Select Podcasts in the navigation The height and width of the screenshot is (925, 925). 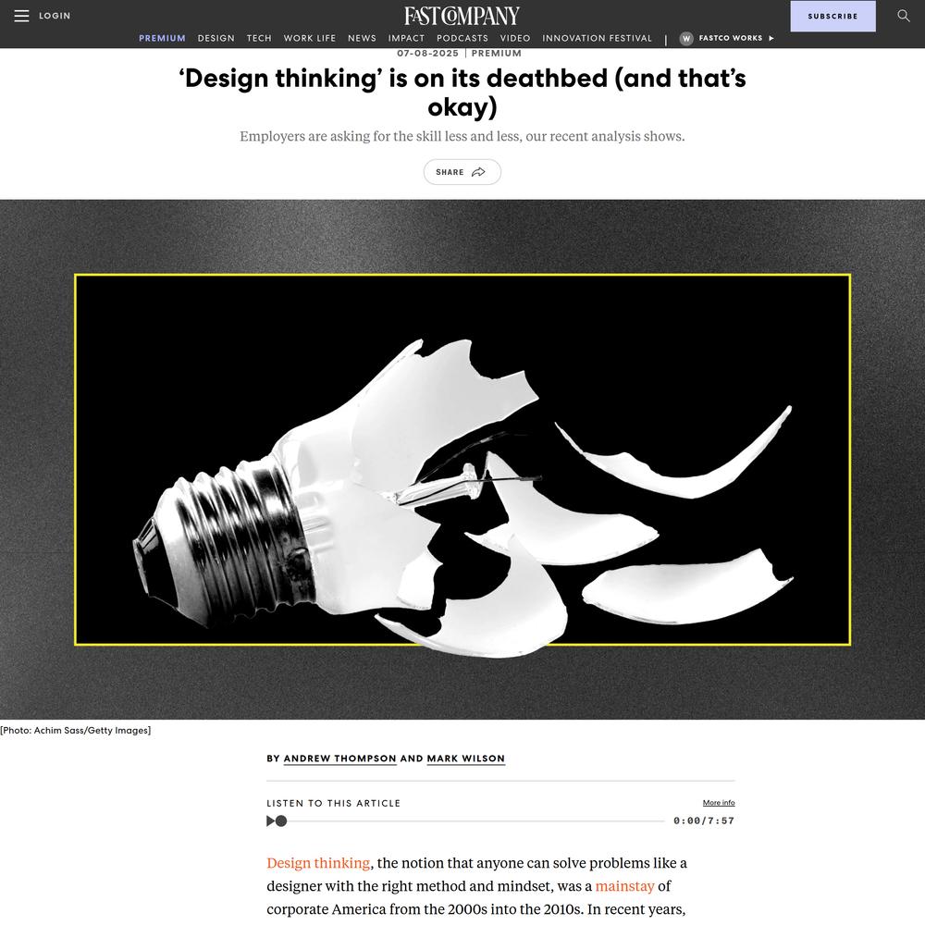point(462,38)
